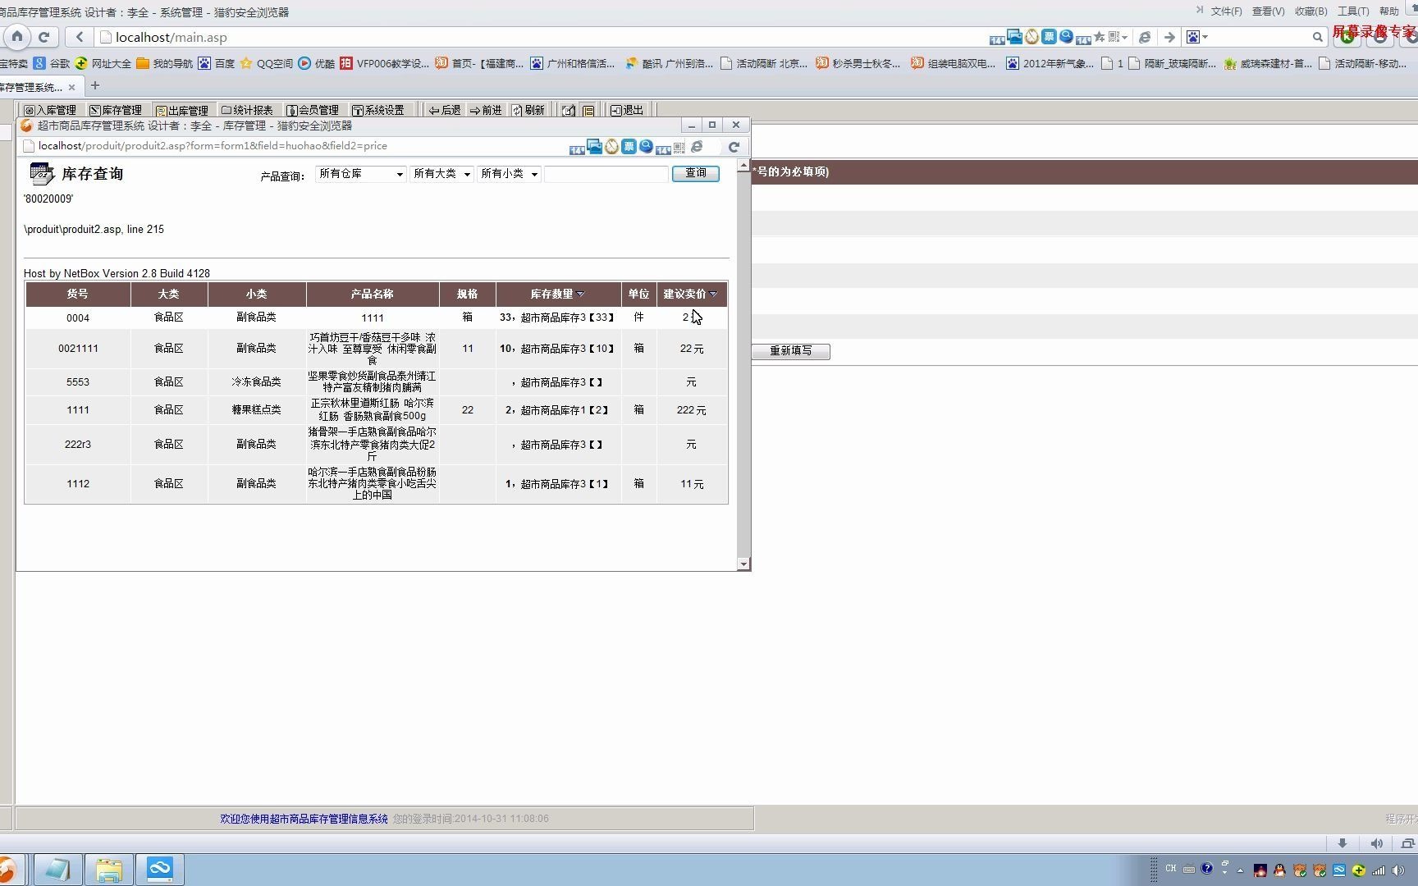
Task: Select product row with 货号 5553
Action: click(377, 382)
